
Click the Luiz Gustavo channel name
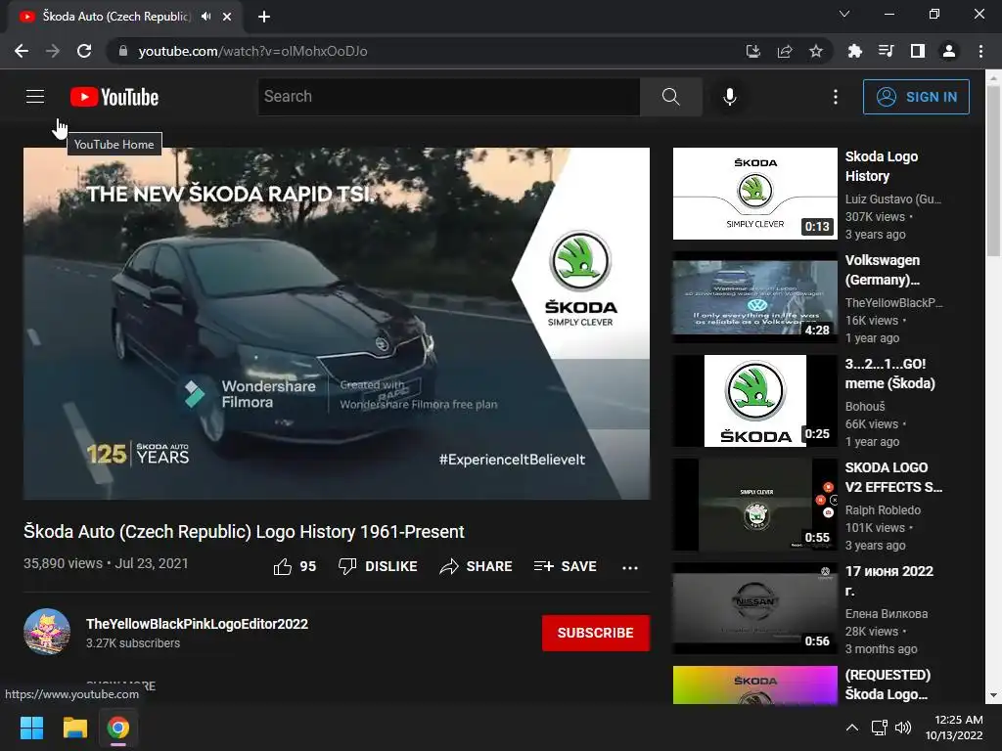click(893, 199)
